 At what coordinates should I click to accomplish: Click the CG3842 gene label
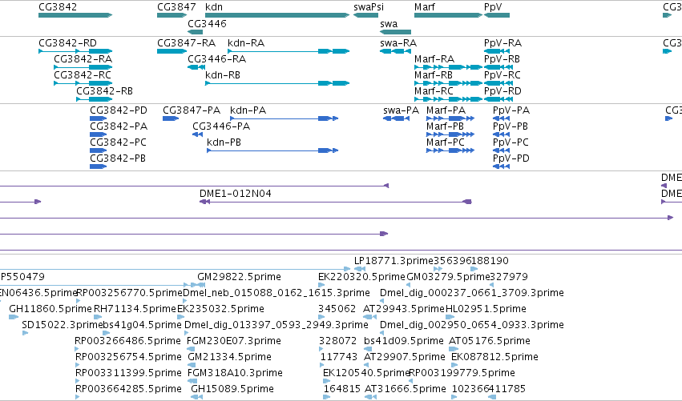tap(58, 7)
